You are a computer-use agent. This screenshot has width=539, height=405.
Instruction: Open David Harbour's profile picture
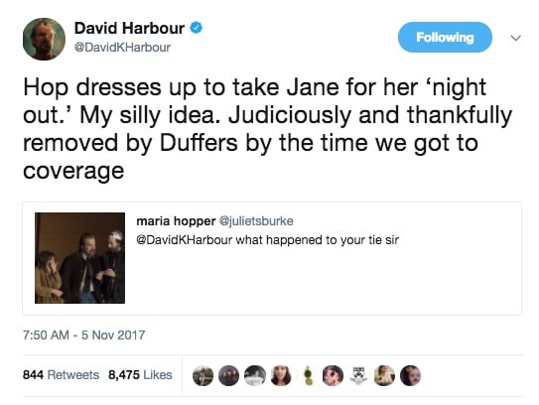tap(44, 39)
